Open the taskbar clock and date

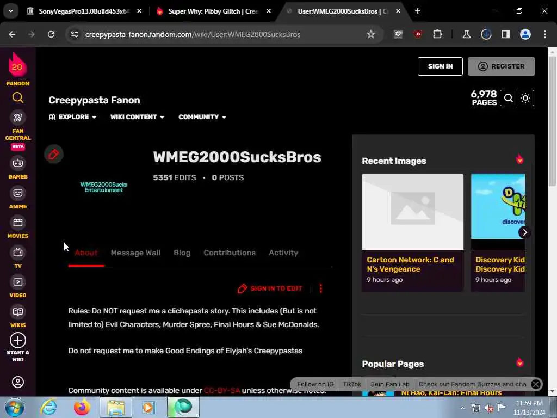click(x=529, y=408)
